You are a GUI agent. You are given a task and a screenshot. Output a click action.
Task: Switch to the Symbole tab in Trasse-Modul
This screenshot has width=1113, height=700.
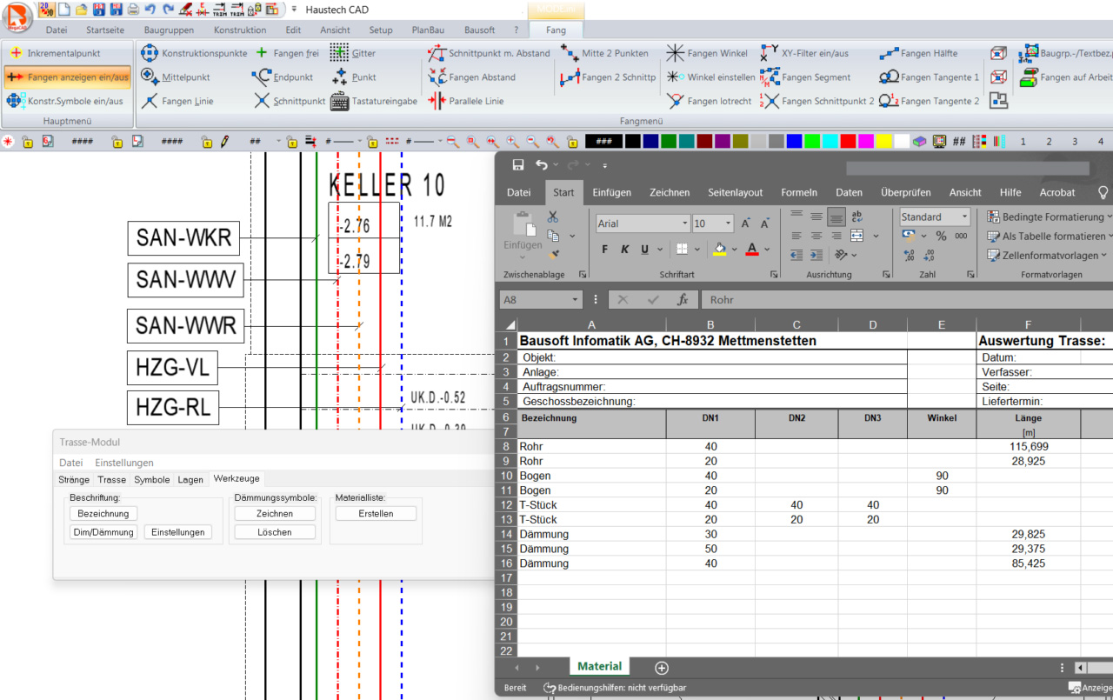151,479
